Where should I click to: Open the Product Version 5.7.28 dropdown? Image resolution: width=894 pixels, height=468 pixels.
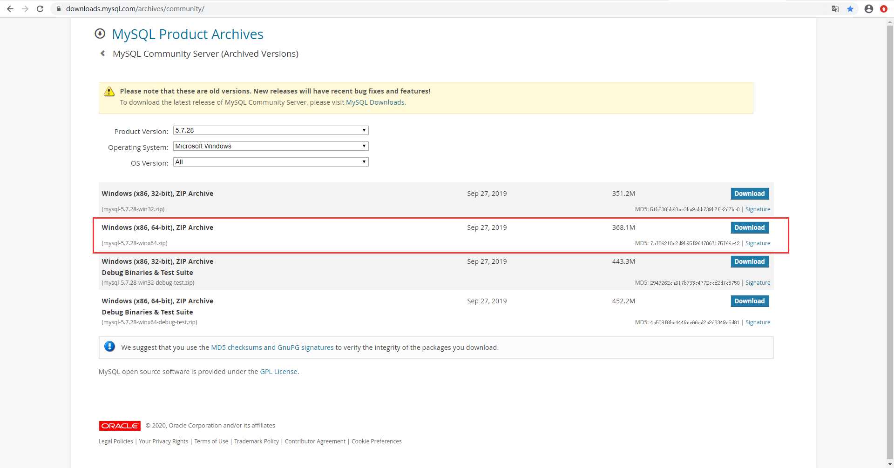tap(271, 130)
